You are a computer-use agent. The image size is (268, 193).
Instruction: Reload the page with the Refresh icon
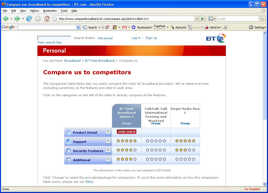[x=29, y=19]
